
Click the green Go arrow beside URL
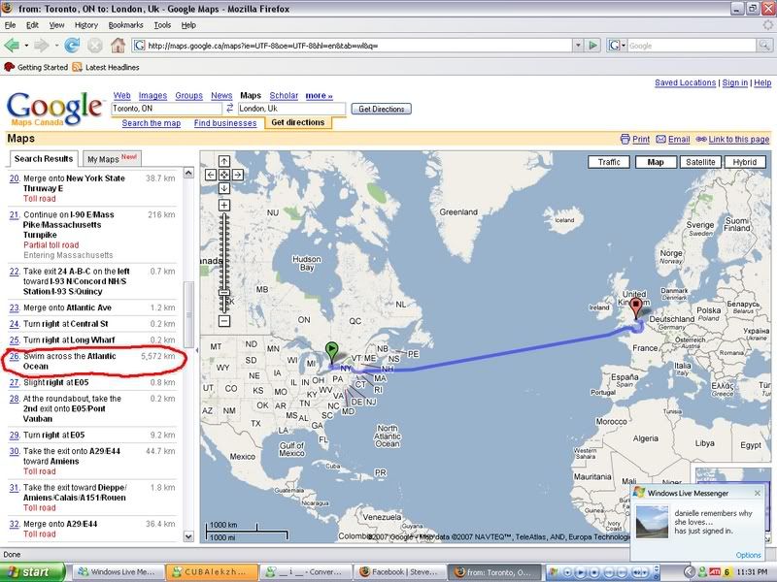[592, 46]
